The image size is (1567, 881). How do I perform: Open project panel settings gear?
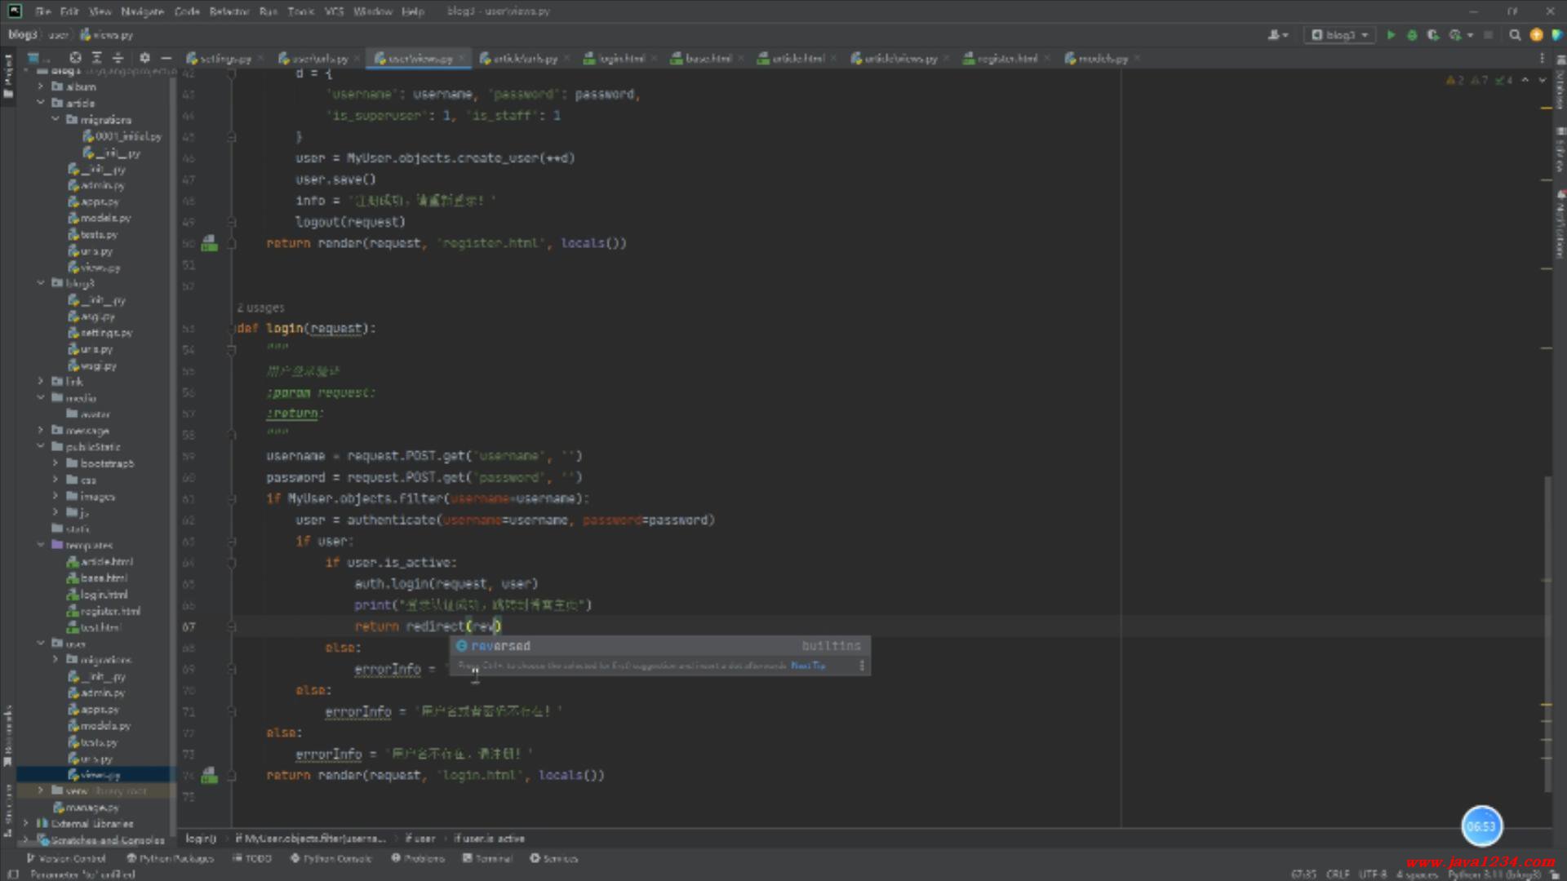[x=144, y=58]
